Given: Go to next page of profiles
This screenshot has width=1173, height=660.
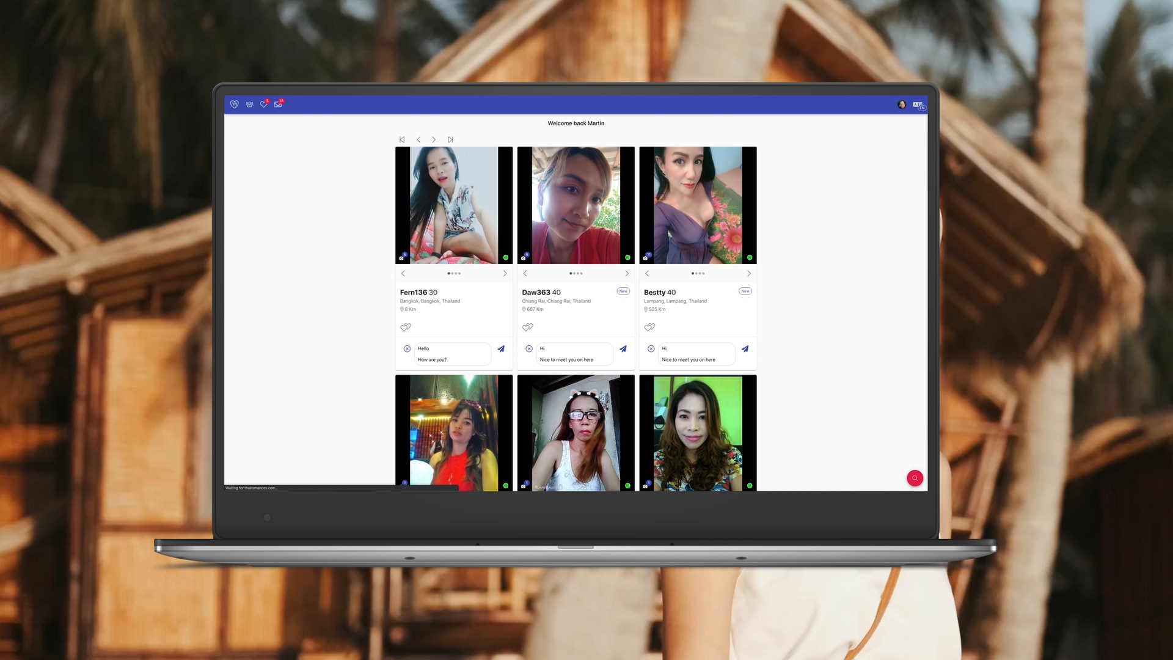Looking at the screenshot, I should point(434,140).
